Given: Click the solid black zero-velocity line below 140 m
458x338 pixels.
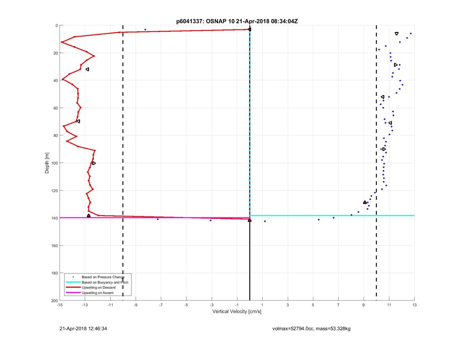Looking at the screenshot, I should [x=250, y=260].
